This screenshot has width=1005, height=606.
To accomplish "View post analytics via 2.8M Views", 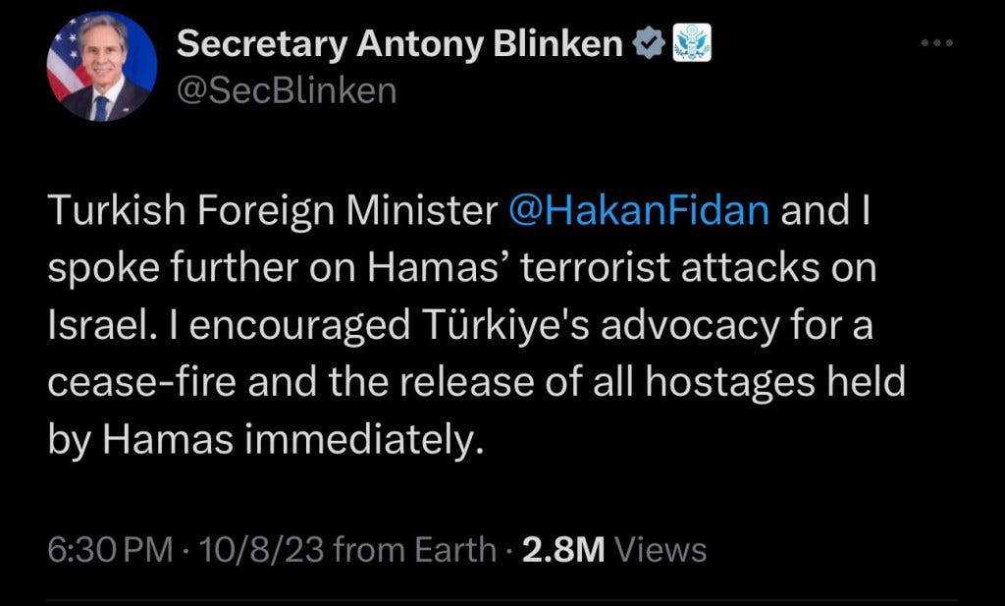I will pos(573,550).
